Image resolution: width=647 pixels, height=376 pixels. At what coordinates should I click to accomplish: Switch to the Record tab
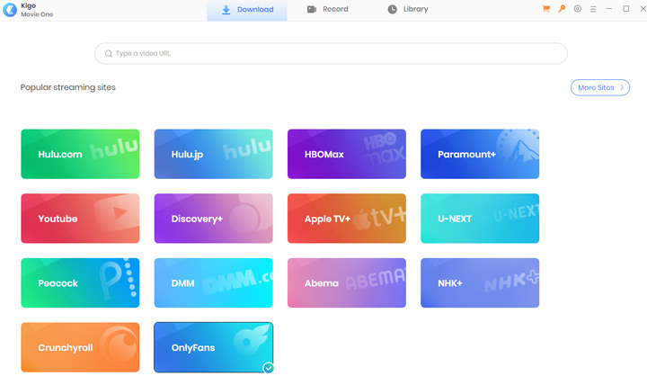[x=328, y=9]
